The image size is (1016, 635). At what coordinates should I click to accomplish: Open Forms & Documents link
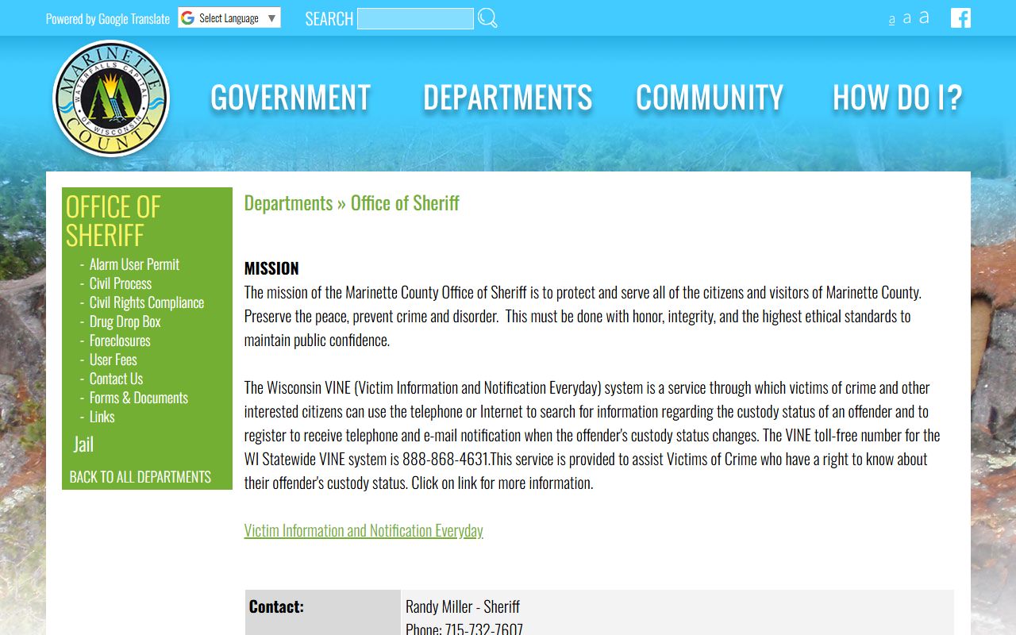[139, 398]
